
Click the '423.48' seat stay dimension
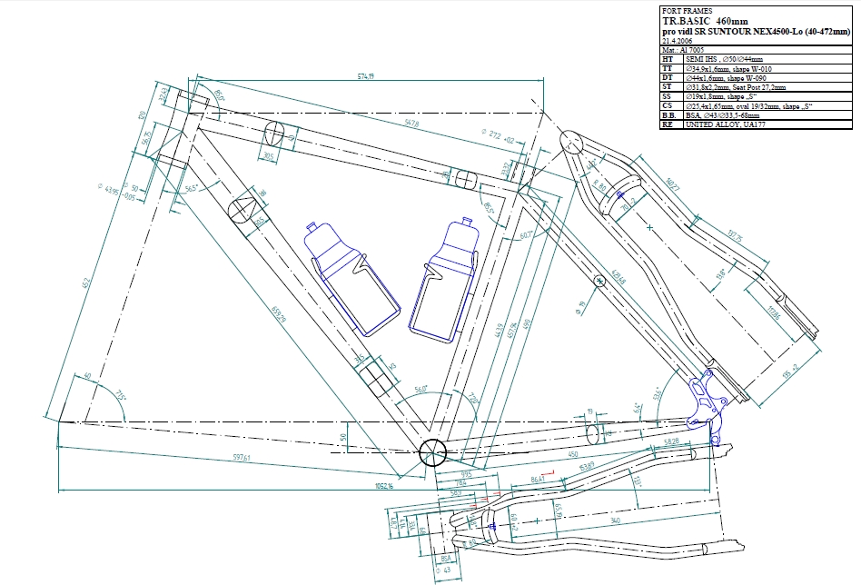pyautogui.click(x=618, y=277)
